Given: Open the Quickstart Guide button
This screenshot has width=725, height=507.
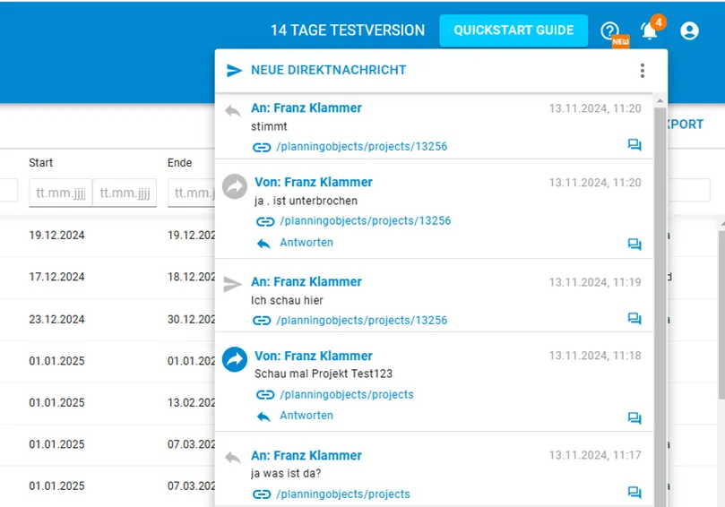Looking at the screenshot, I should (x=514, y=30).
